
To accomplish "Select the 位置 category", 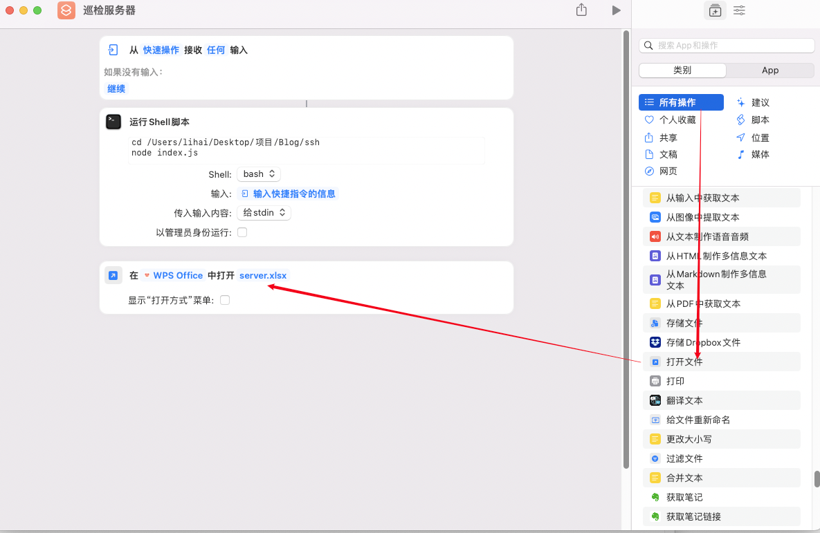I will click(753, 138).
